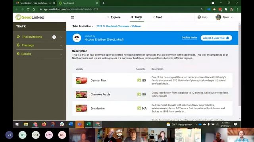
Task: Open the Plantings sidebar item
Action: [x=39, y=45]
